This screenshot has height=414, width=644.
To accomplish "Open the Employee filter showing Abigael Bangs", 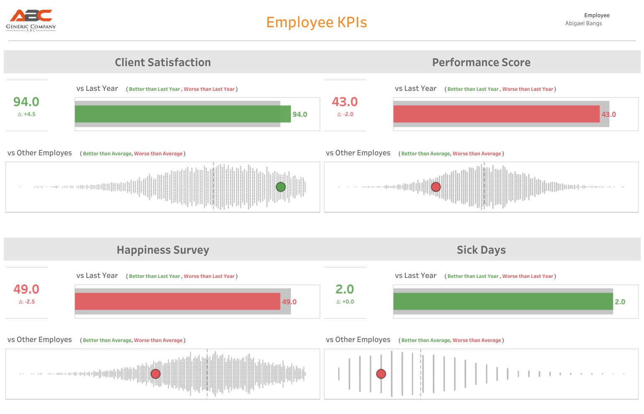I will 583,23.
